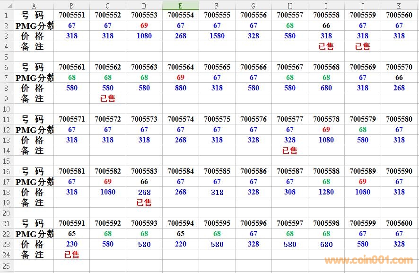
Task: Select the cell with price 308
Action: point(290,192)
